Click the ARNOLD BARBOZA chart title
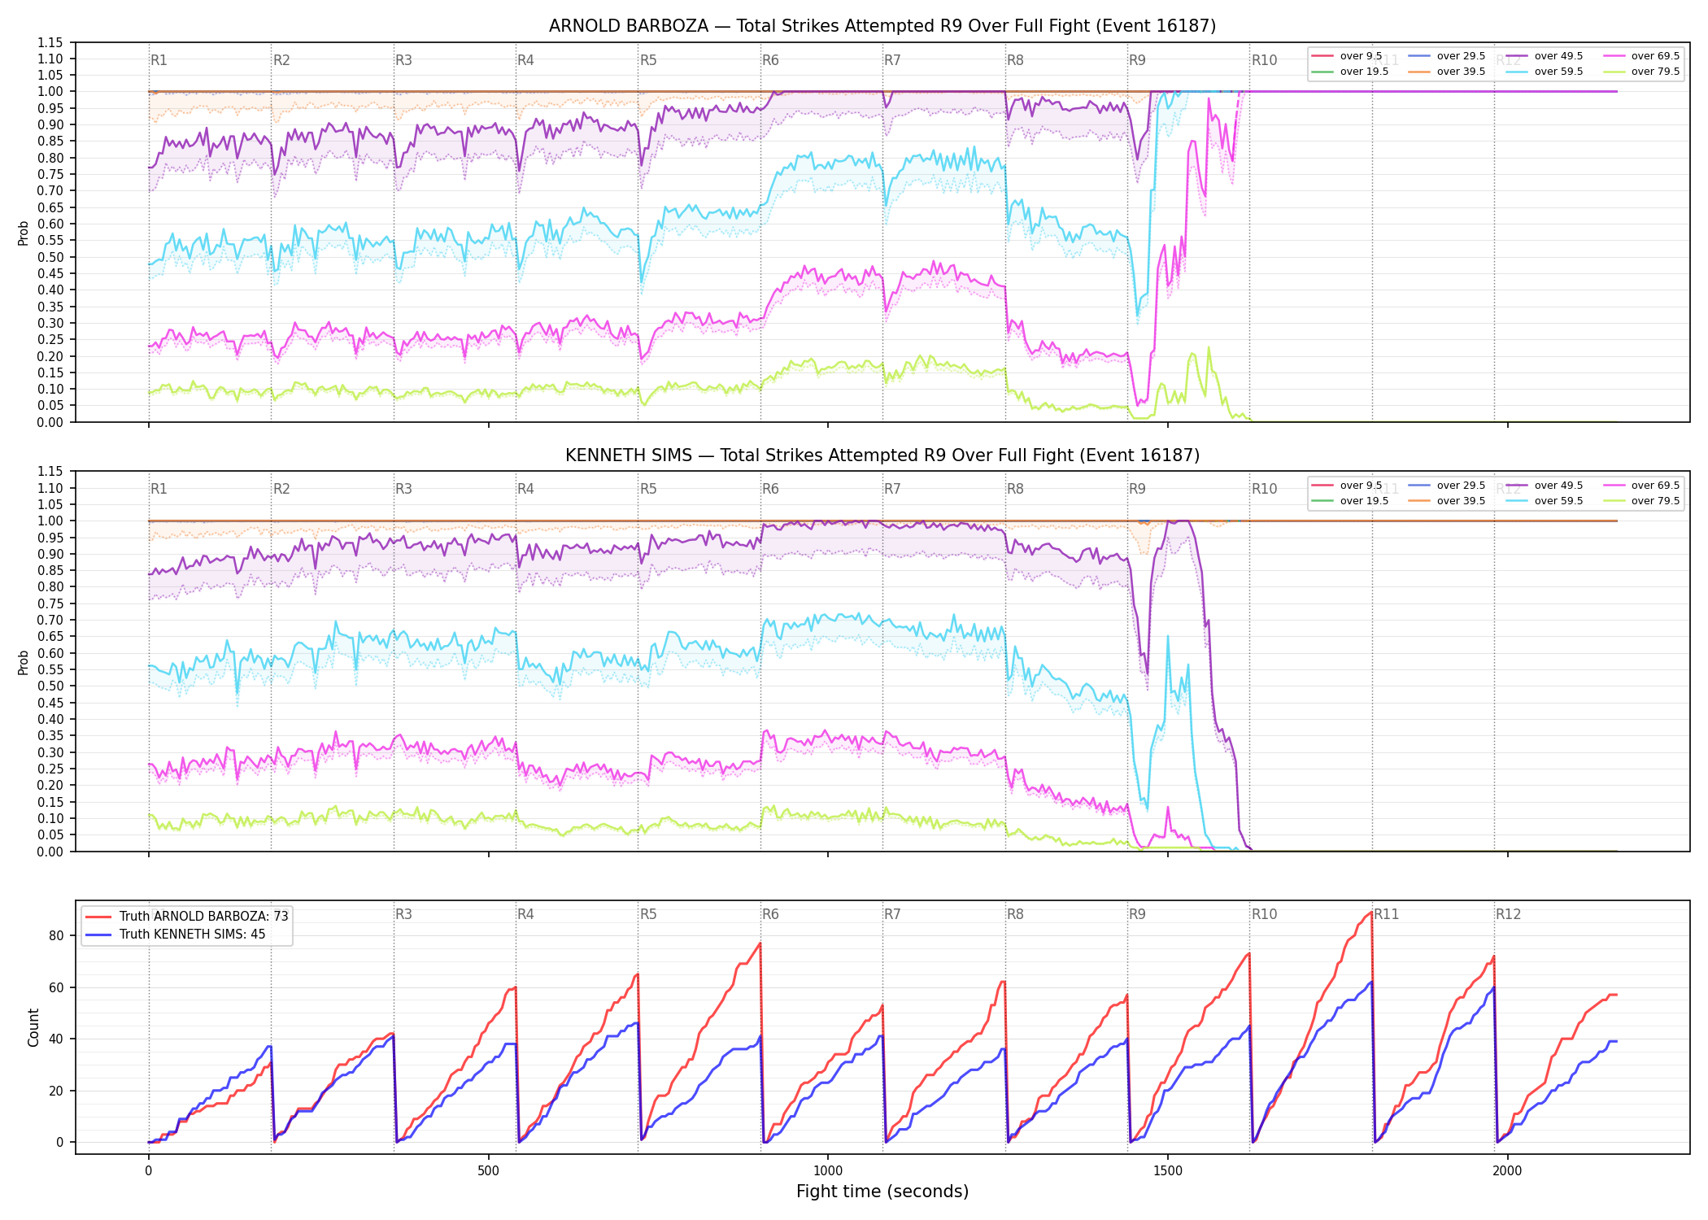The width and height of the screenshot is (1708, 1220). [x=882, y=26]
